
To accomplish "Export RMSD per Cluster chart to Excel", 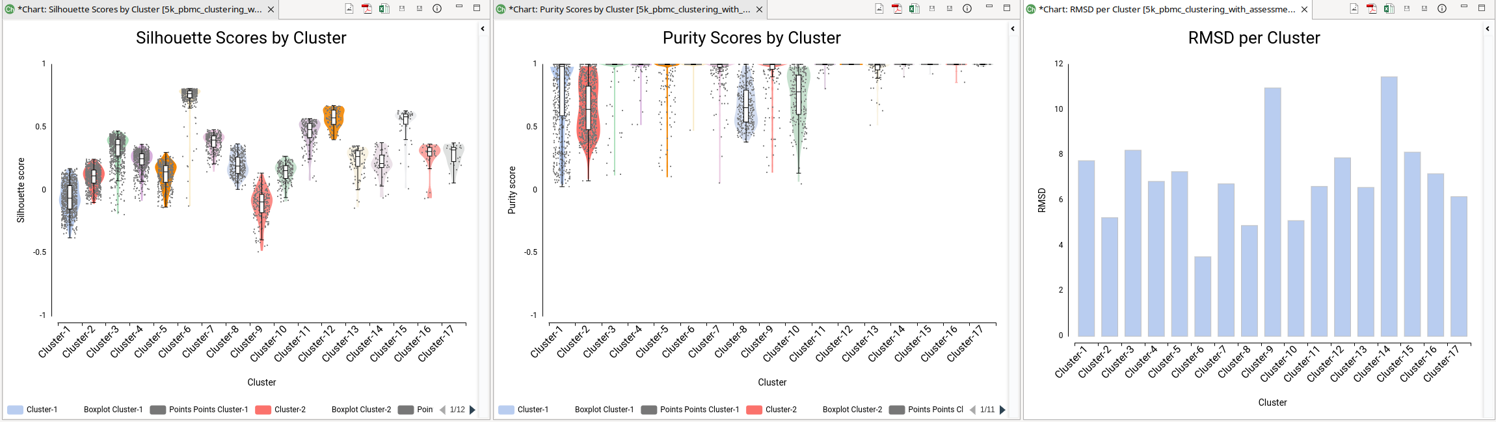I will tap(1389, 9).
